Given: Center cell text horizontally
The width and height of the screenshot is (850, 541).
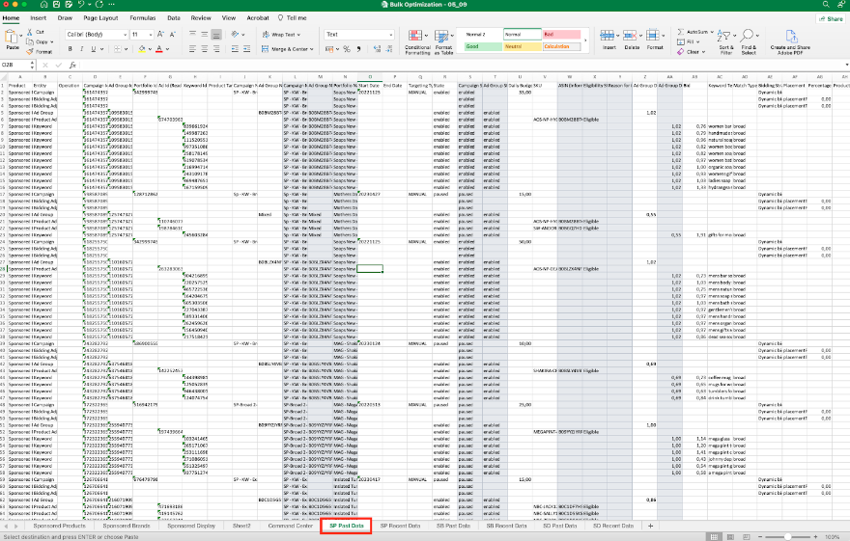Looking at the screenshot, I should click(205, 48).
